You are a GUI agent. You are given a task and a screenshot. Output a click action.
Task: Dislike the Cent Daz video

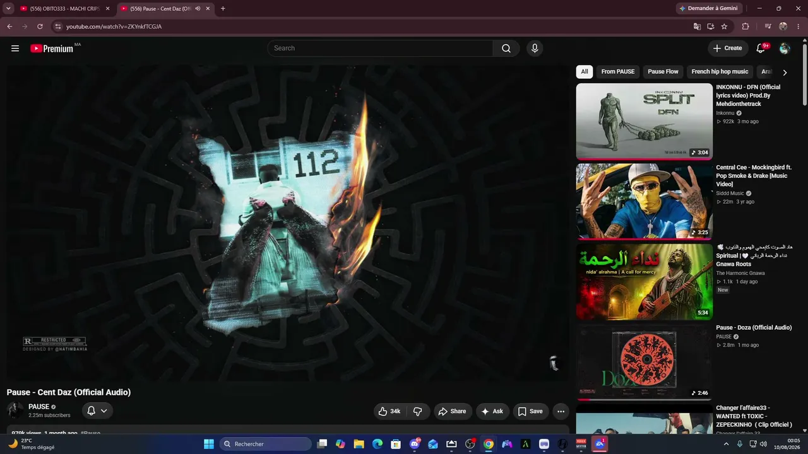(x=418, y=411)
